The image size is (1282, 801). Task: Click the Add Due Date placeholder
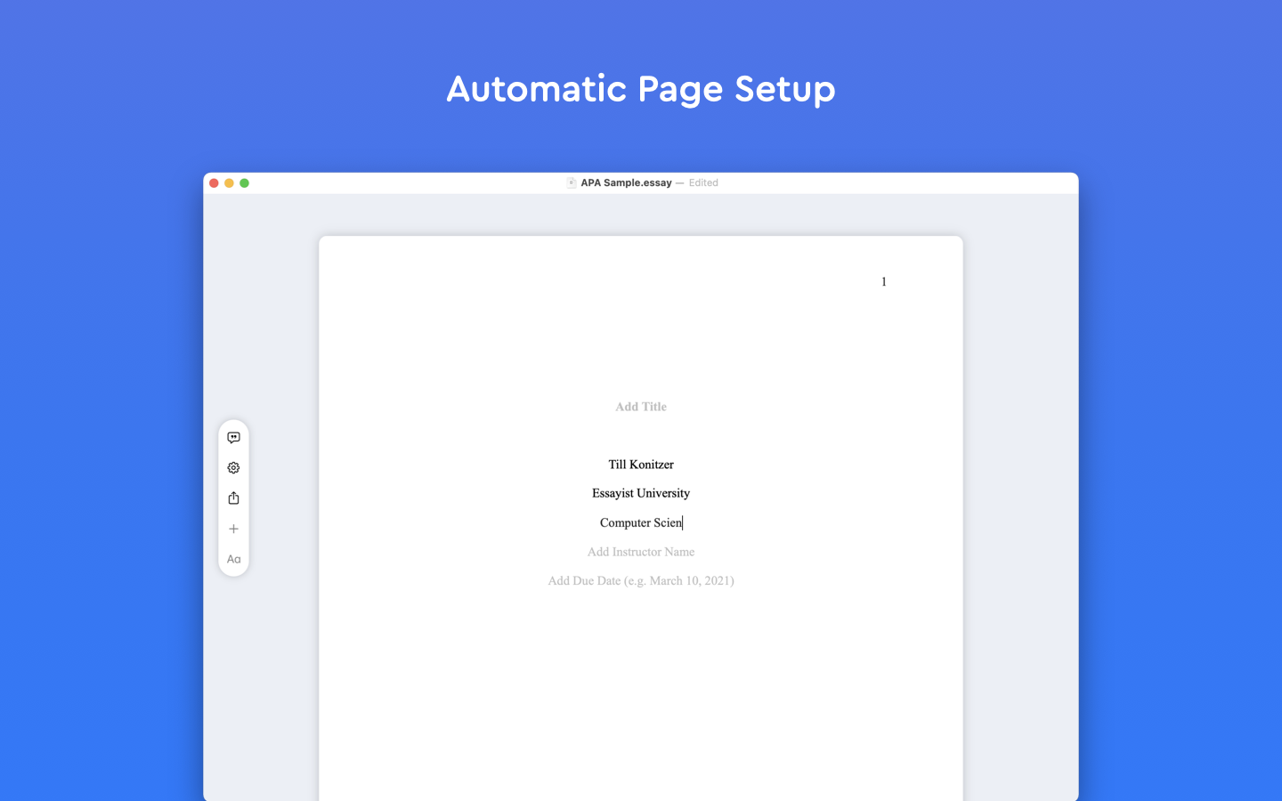pos(641,580)
